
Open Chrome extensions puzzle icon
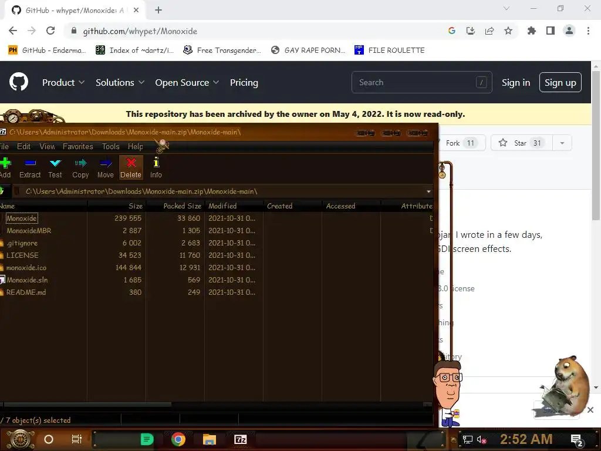coord(532,31)
